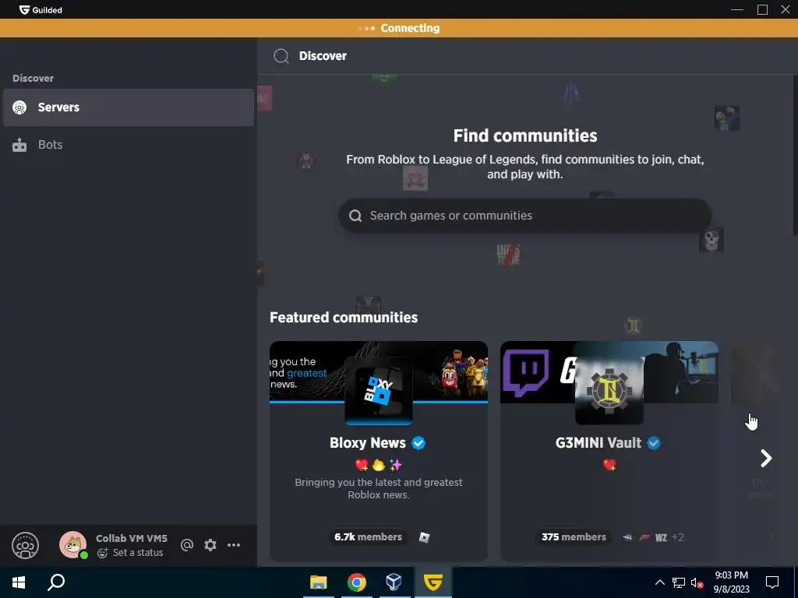Click the Find communities heading
The height and width of the screenshot is (598, 798).
pos(524,135)
